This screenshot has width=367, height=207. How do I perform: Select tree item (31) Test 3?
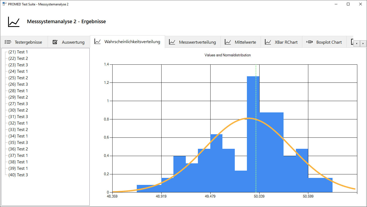18,117
